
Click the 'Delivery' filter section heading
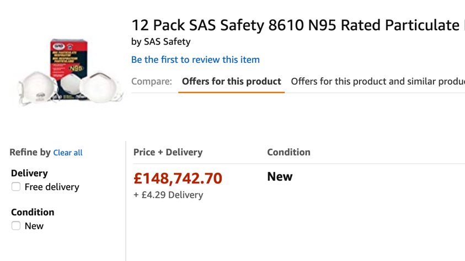(29, 173)
